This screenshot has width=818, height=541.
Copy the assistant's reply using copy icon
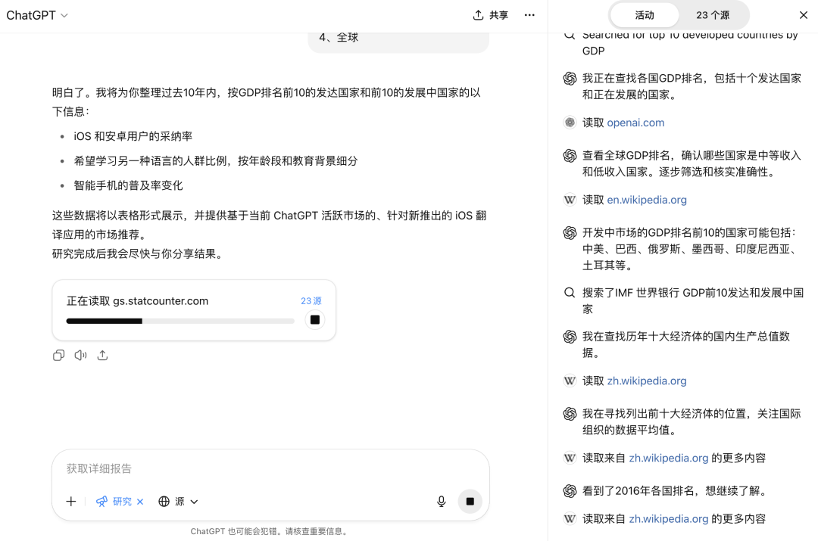click(x=58, y=355)
